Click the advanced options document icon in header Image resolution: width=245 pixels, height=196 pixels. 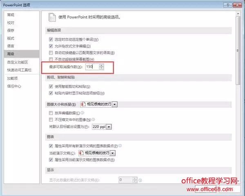pos(52,17)
